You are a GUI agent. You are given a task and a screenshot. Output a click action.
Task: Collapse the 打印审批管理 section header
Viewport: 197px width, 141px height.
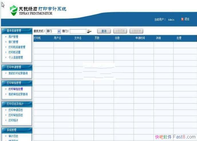click(x=16, y=83)
